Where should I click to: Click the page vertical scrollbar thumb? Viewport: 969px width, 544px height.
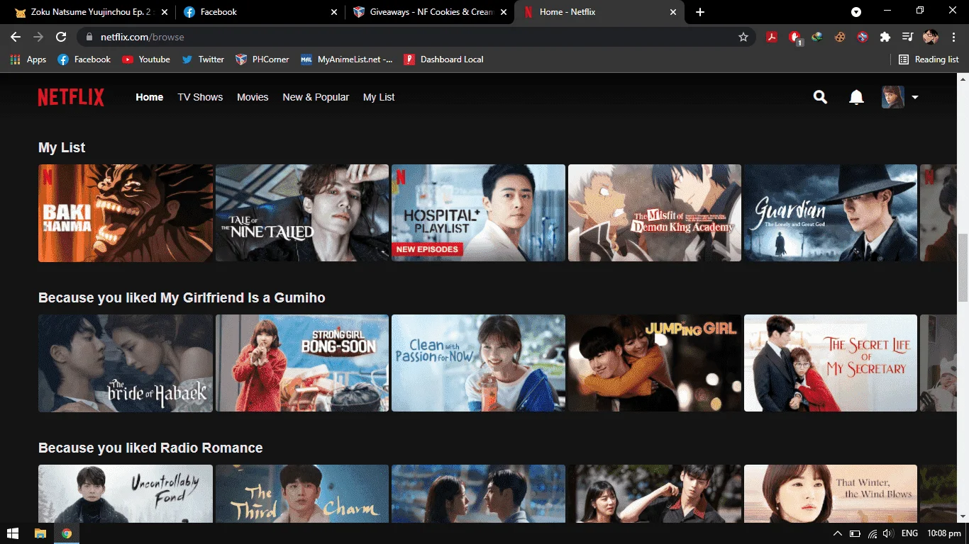(963, 268)
